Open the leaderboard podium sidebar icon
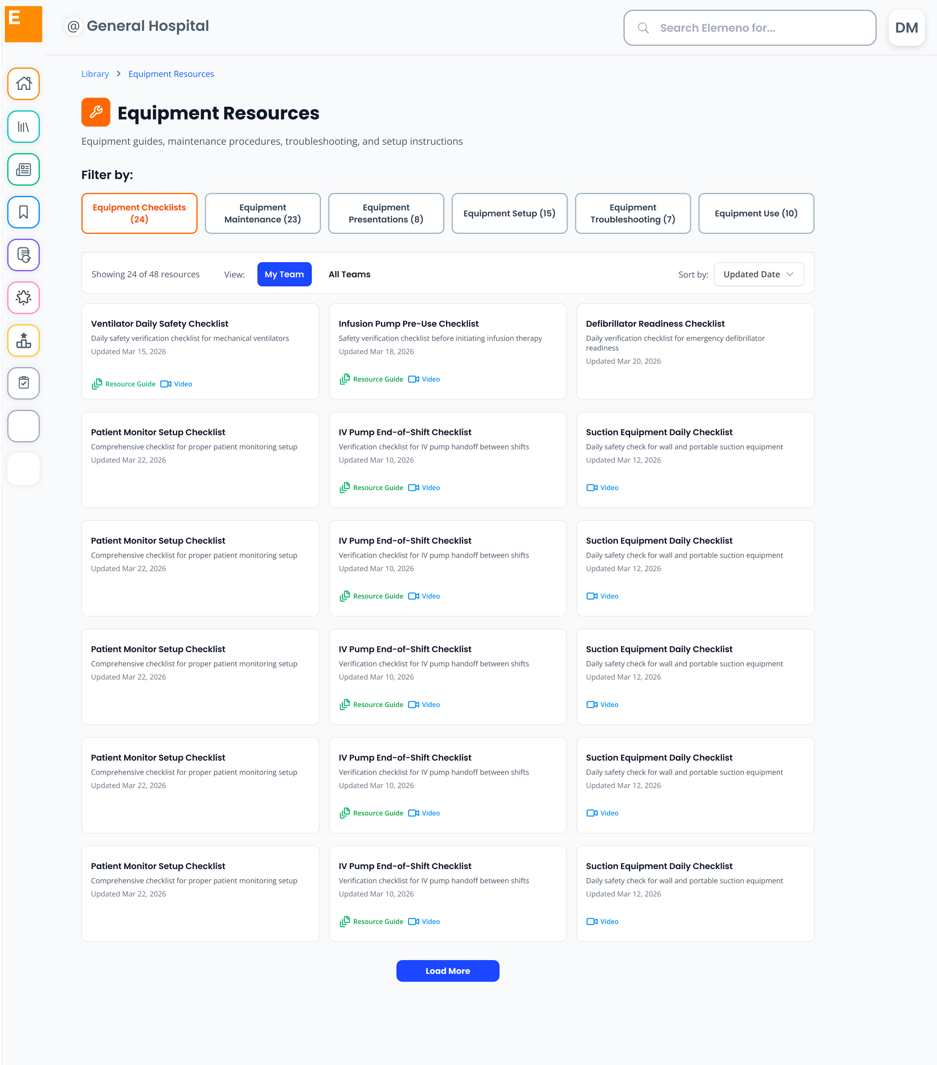The width and height of the screenshot is (937, 1065). (24, 340)
